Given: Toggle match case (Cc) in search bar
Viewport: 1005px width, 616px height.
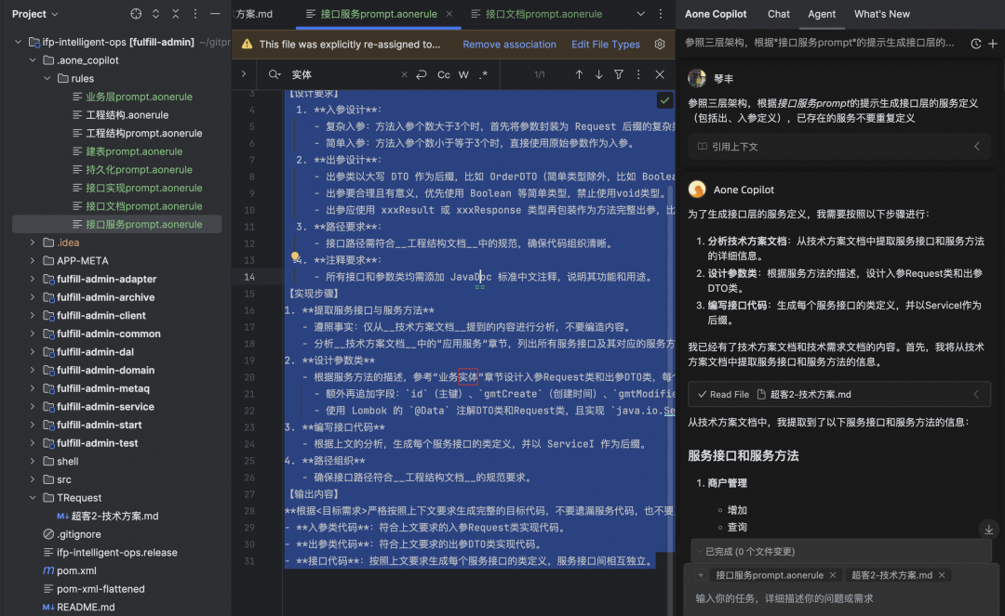Looking at the screenshot, I should click(x=443, y=75).
